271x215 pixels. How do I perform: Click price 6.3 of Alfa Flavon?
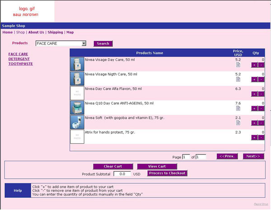pyautogui.click(x=238, y=89)
